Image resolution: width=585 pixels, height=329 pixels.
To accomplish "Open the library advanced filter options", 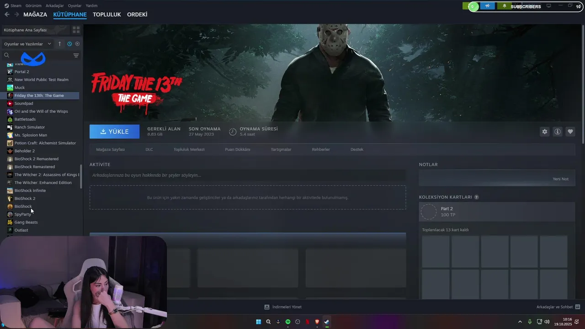I will click(x=76, y=55).
